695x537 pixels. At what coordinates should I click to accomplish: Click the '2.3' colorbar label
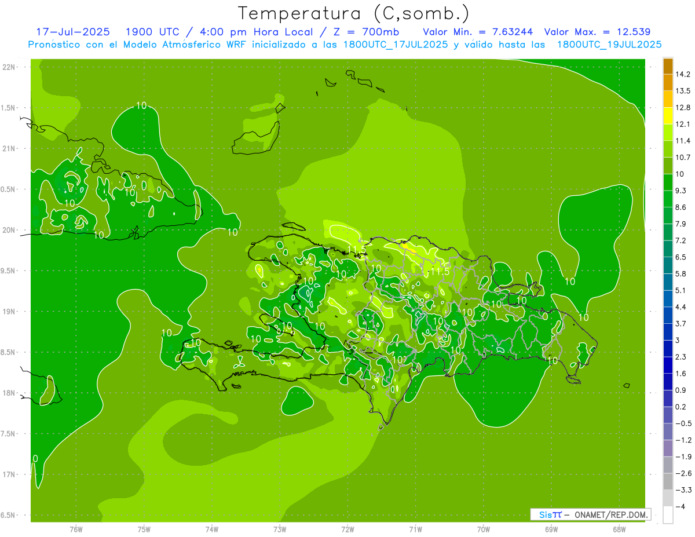tap(681, 357)
